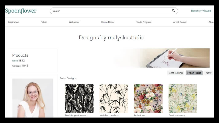The height and width of the screenshot is (123, 219).
Task: Open Recently Viewed link
Action: click(x=201, y=11)
